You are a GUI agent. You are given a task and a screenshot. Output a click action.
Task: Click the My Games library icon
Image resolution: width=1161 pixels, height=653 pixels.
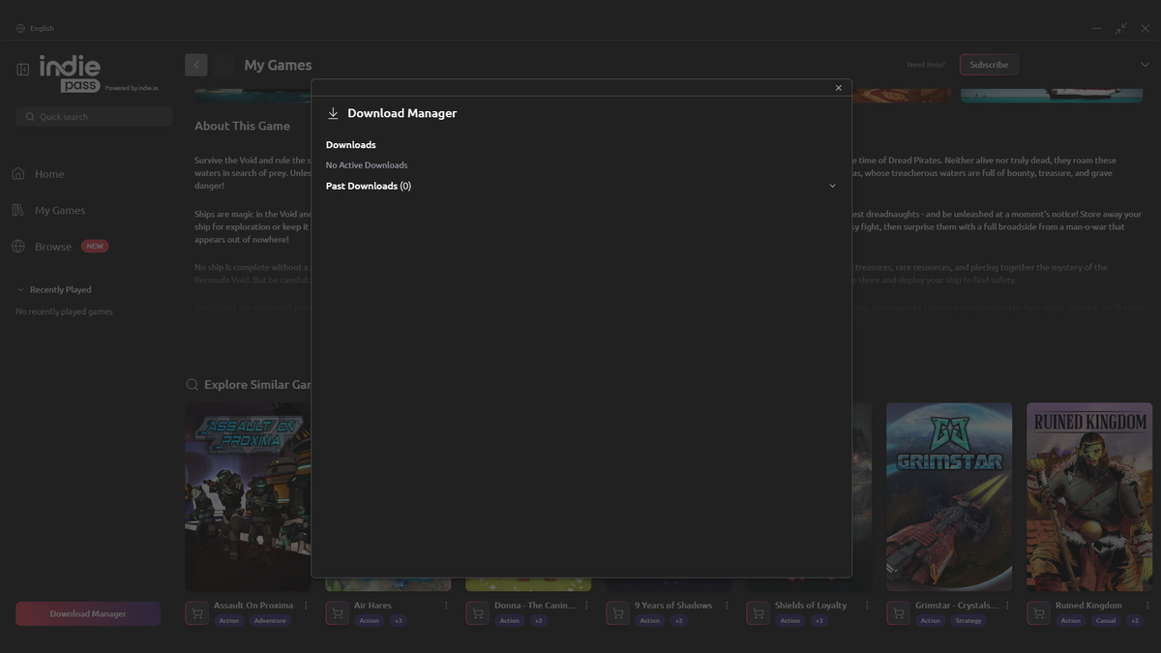coord(18,210)
